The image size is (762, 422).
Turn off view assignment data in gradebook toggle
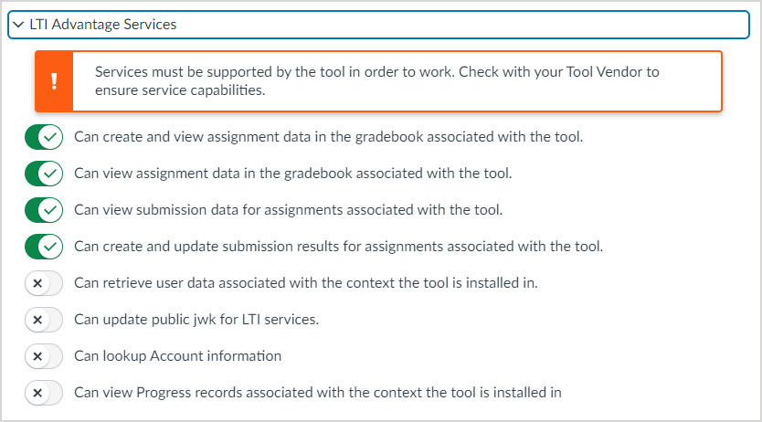44,174
